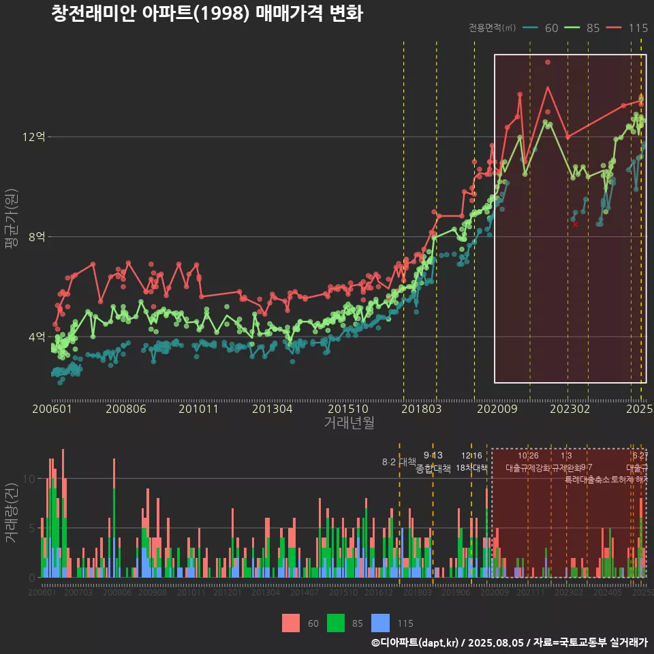654x654 pixels.
Task: Click the volume chart x-axis label '202111'
Action: pyautogui.click(x=531, y=592)
